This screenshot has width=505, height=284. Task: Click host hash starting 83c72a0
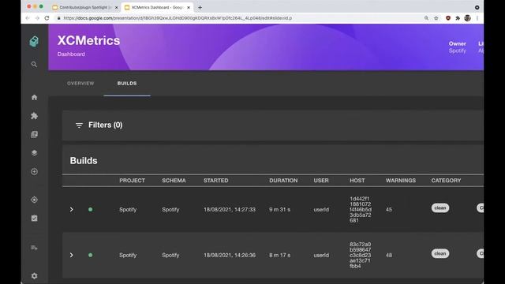[361, 255]
